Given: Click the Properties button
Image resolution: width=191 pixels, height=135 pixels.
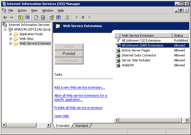Looking at the screenshot, I should pos(69,61).
